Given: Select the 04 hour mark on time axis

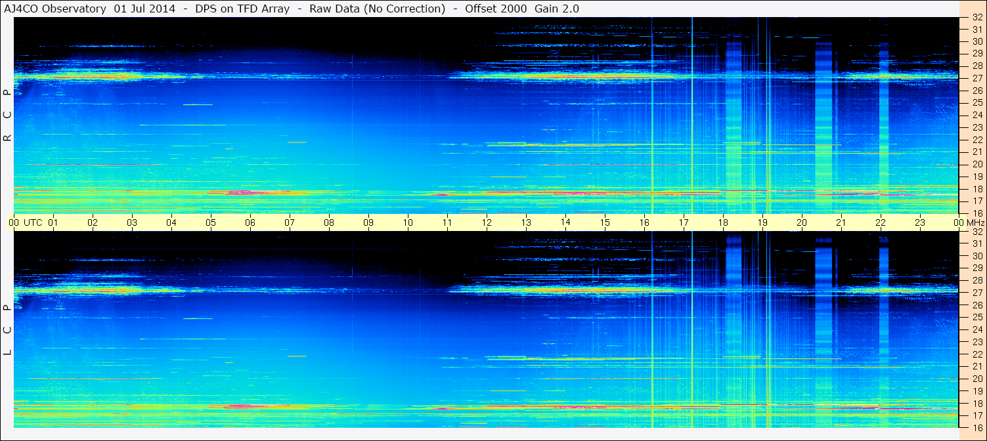Looking at the screenshot, I should coord(171,222).
